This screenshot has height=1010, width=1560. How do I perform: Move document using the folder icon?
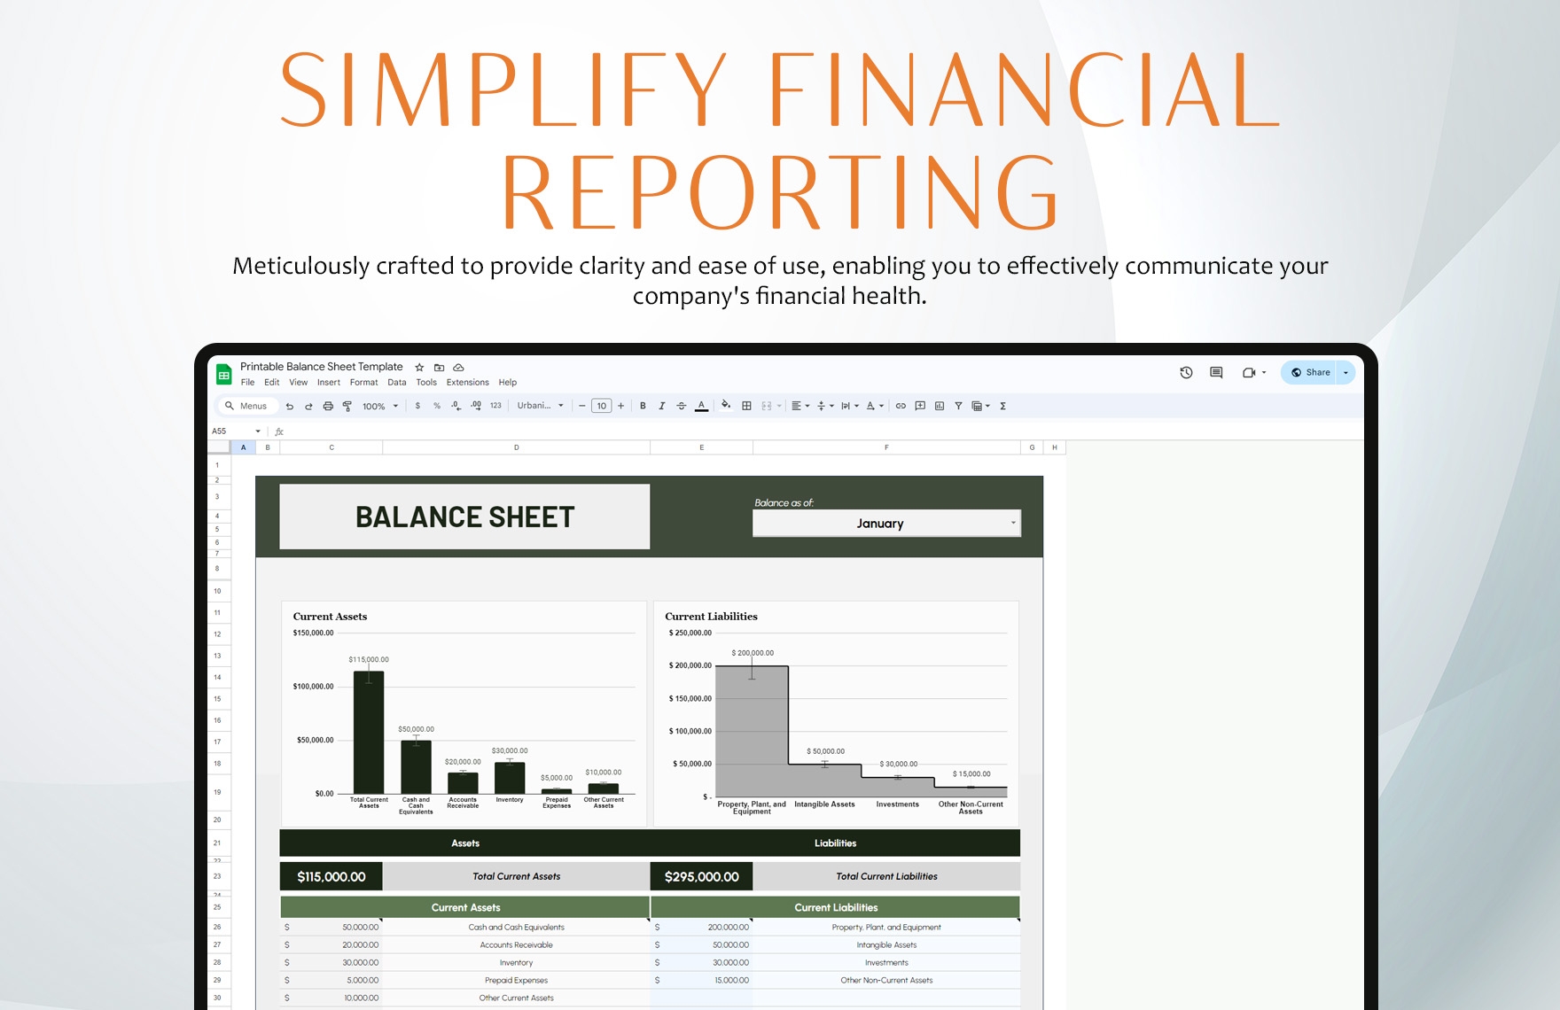(439, 367)
